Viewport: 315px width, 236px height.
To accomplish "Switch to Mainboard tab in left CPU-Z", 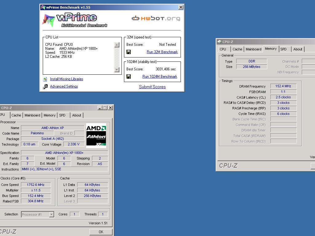I will (32, 115).
